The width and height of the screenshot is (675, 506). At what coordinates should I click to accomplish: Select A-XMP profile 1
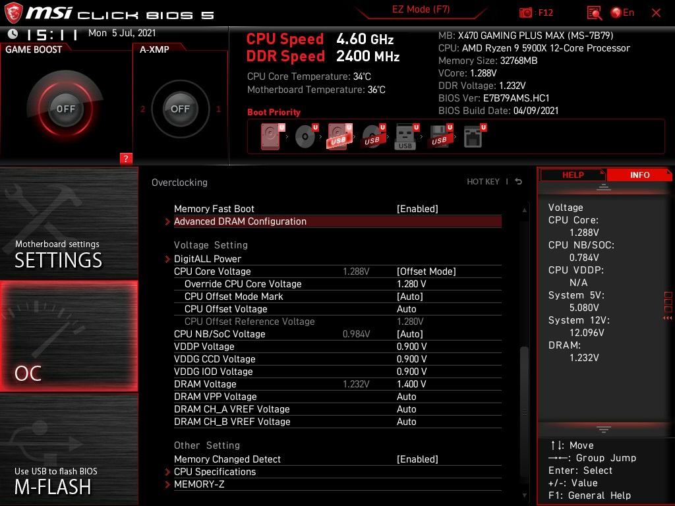click(219, 109)
